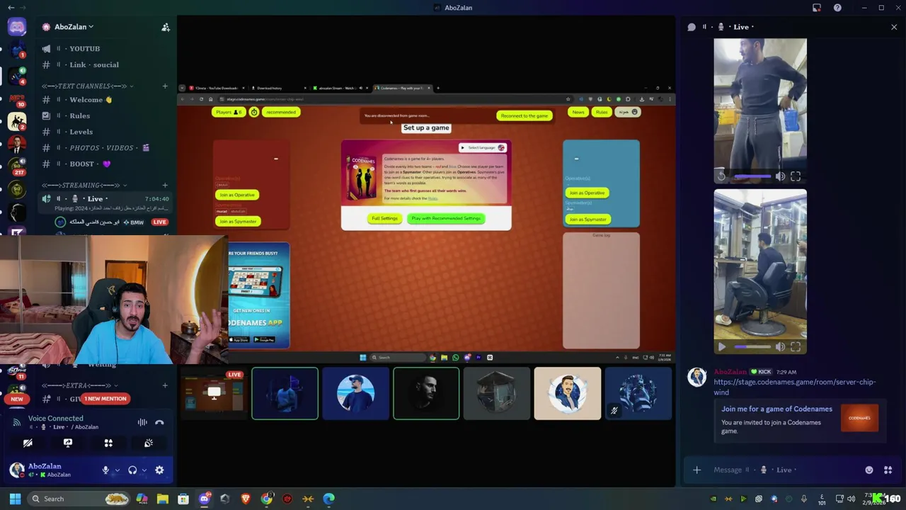
Task: Collapse the TEXT CHANNELS category
Action: [x=88, y=86]
